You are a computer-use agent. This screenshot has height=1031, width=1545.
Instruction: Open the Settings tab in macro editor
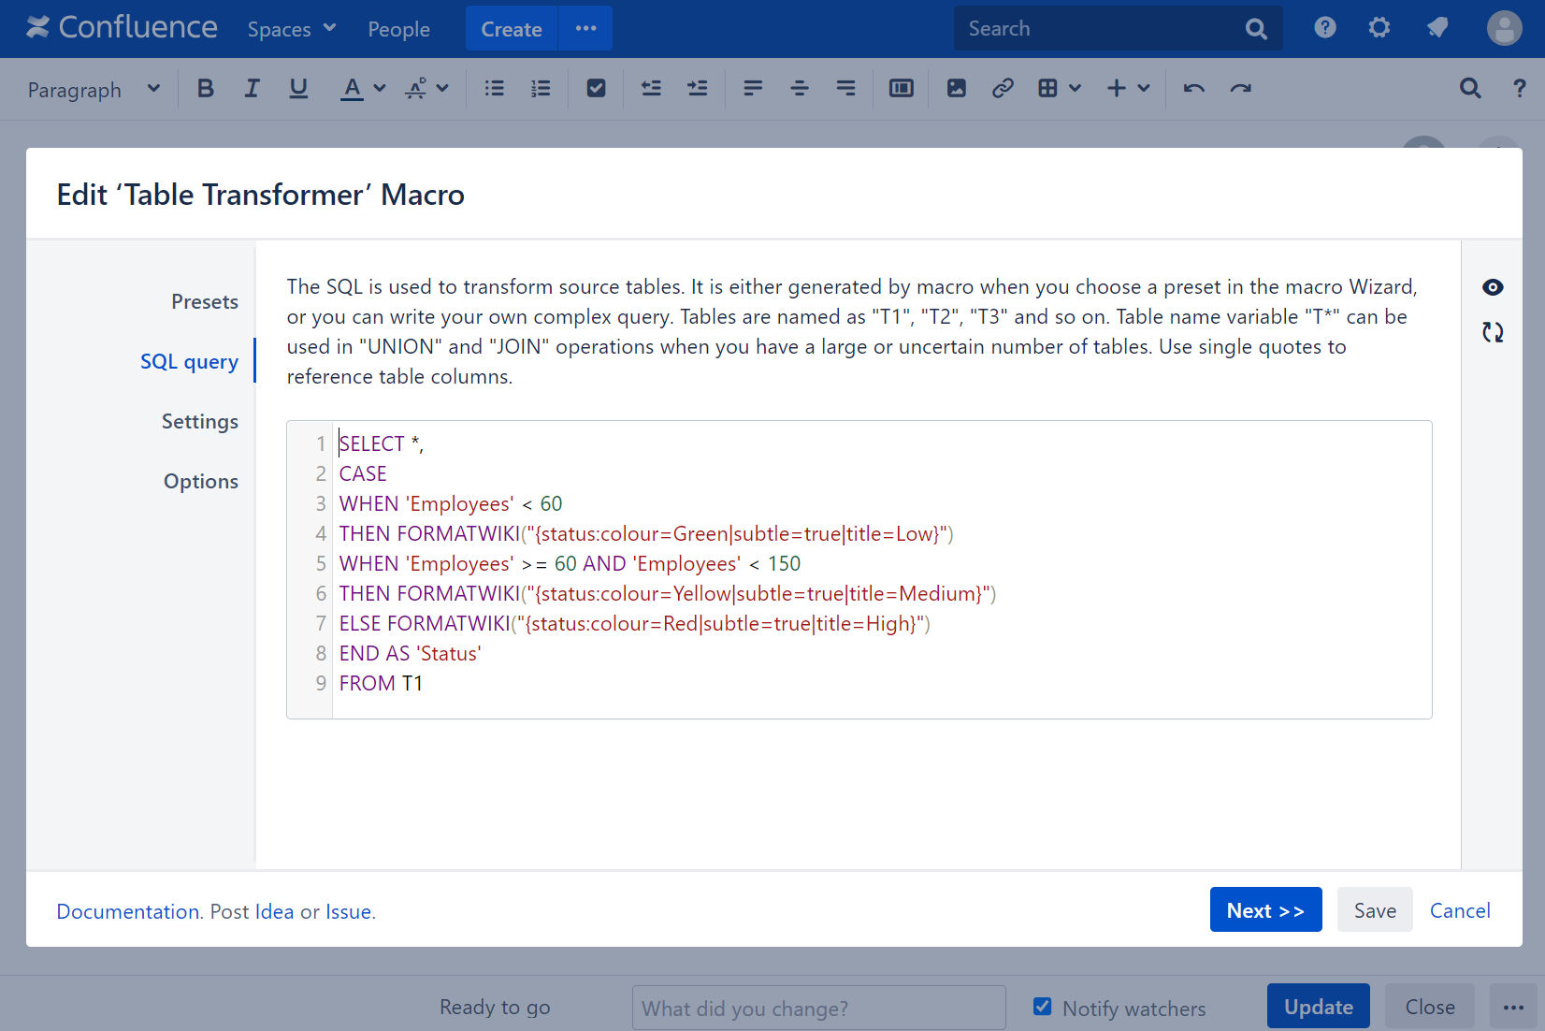tap(199, 422)
